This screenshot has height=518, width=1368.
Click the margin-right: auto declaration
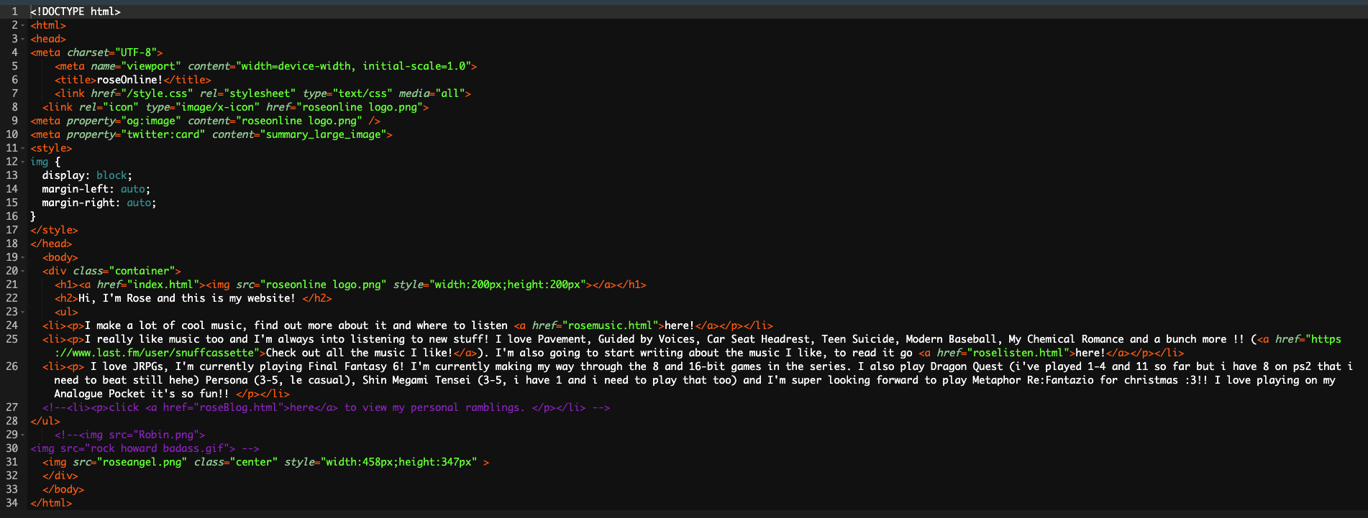pos(99,203)
